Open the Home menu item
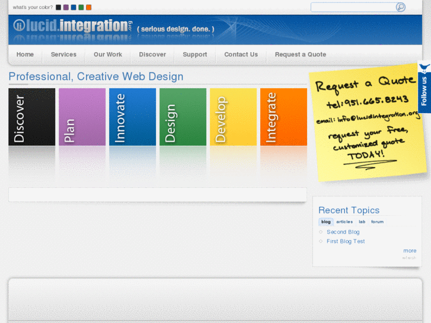This screenshot has height=323, width=431. tap(25, 55)
